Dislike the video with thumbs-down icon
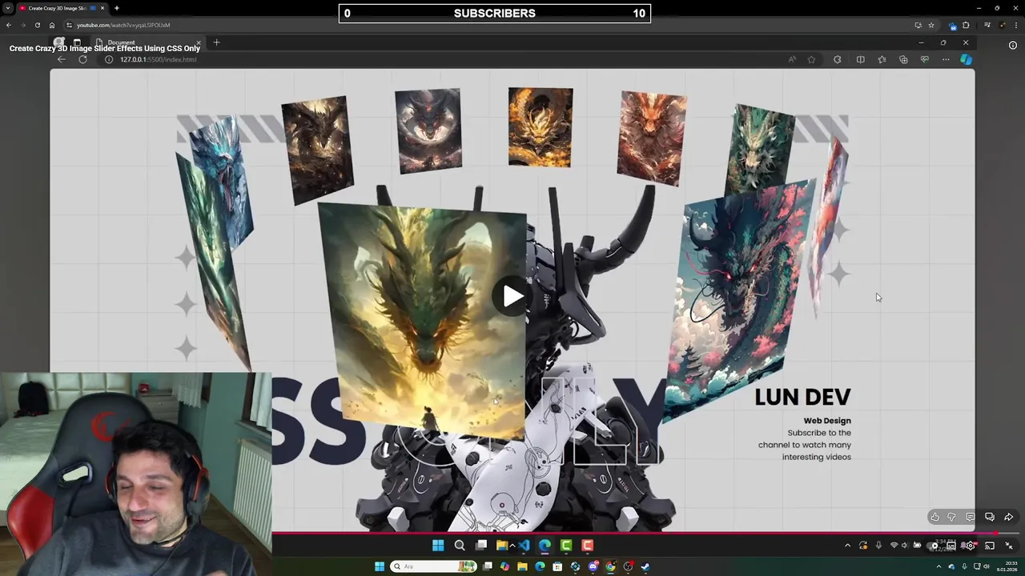 (x=951, y=517)
